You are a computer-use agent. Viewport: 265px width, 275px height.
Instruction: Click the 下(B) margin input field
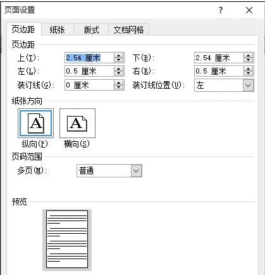point(219,58)
